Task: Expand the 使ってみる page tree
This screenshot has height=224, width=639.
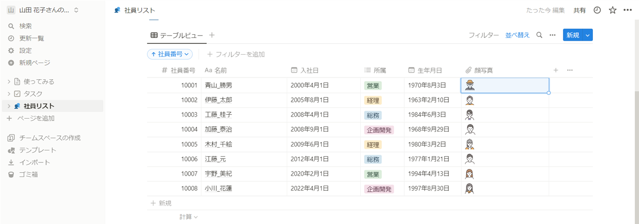Action: coord(9,82)
